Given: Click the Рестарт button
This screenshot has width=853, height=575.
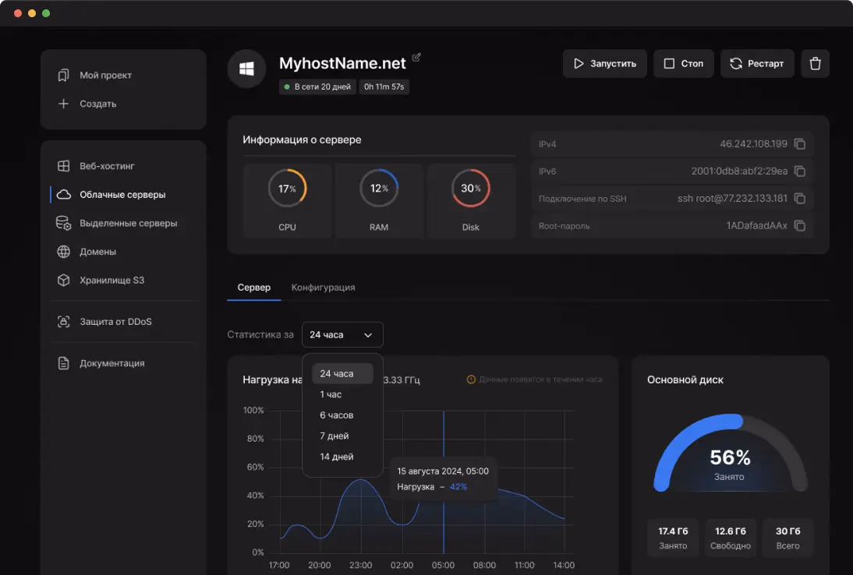Looking at the screenshot, I should coord(757,64).
